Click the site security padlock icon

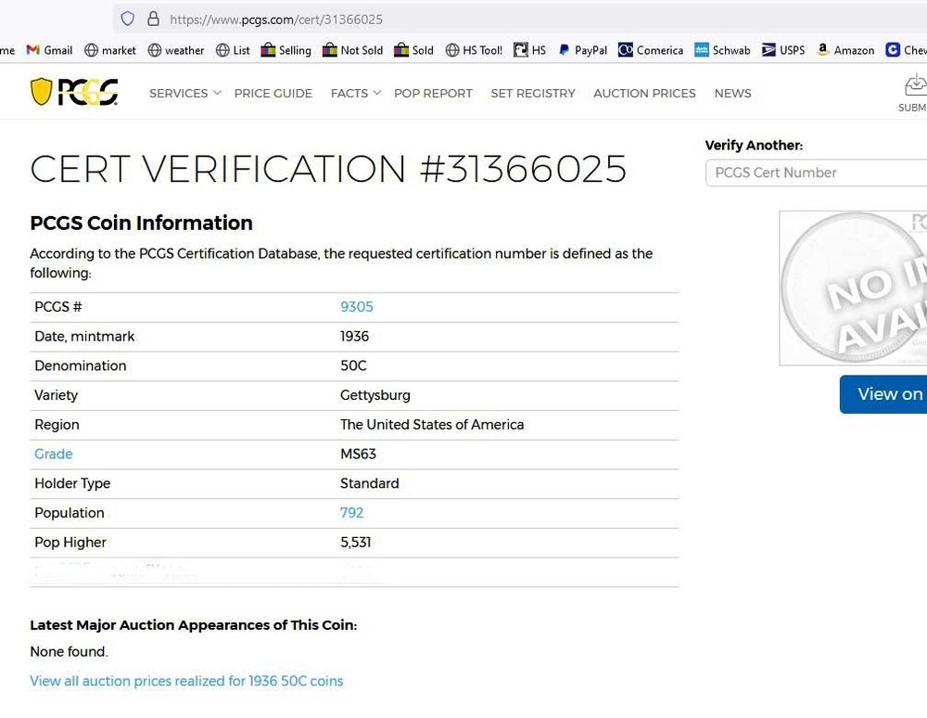(153, 19)
